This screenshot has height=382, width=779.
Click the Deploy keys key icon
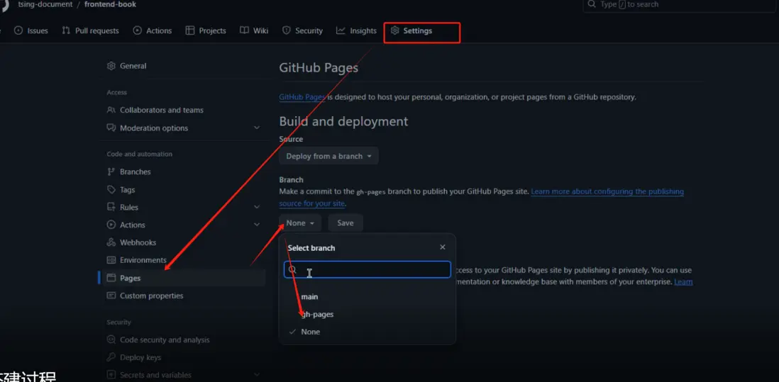[x=111, y=357]
